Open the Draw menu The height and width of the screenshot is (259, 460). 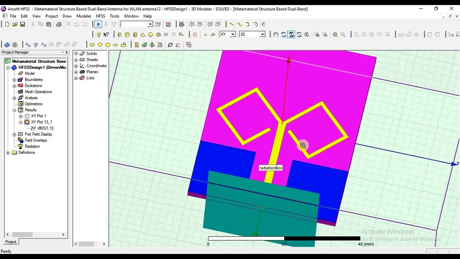point(67,16)
